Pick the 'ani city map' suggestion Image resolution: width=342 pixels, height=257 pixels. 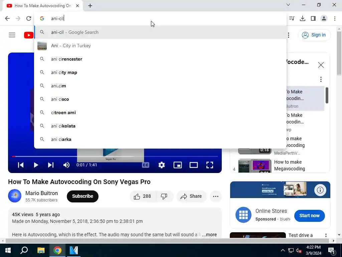click(x=160, y=72)
